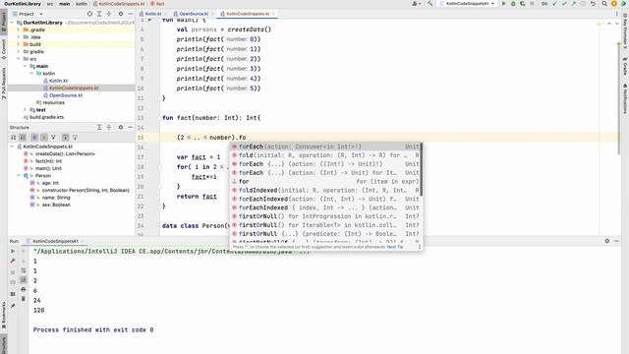This screenshot has height=354, width=629.
Task: Collapse the src folder
Action: pyautogui.click(x=18, y=59)
